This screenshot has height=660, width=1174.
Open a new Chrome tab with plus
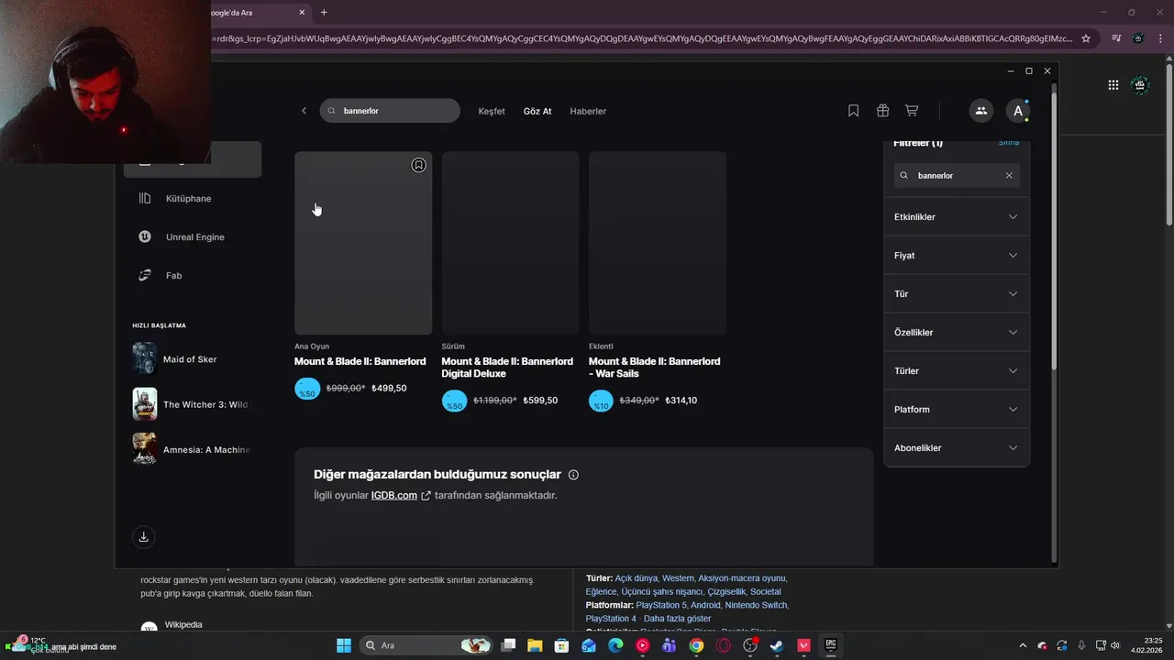pos(324,12)
